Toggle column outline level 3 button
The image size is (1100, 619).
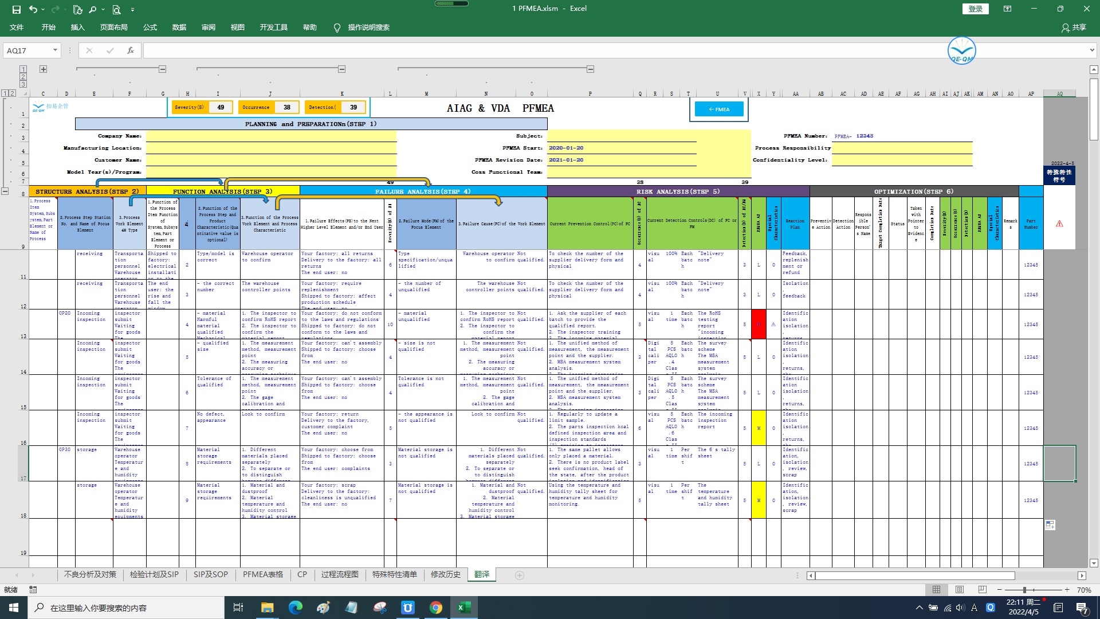[x=23, y=84]
